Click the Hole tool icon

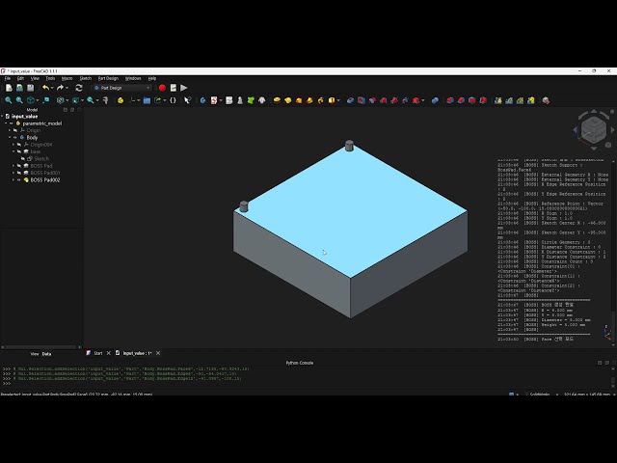coord(362,100)
